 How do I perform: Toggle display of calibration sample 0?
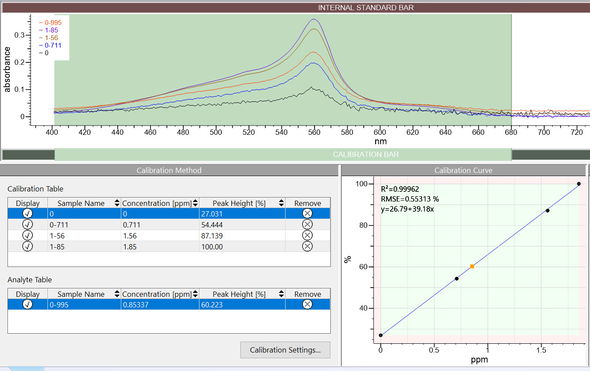[x=28, y=213]
